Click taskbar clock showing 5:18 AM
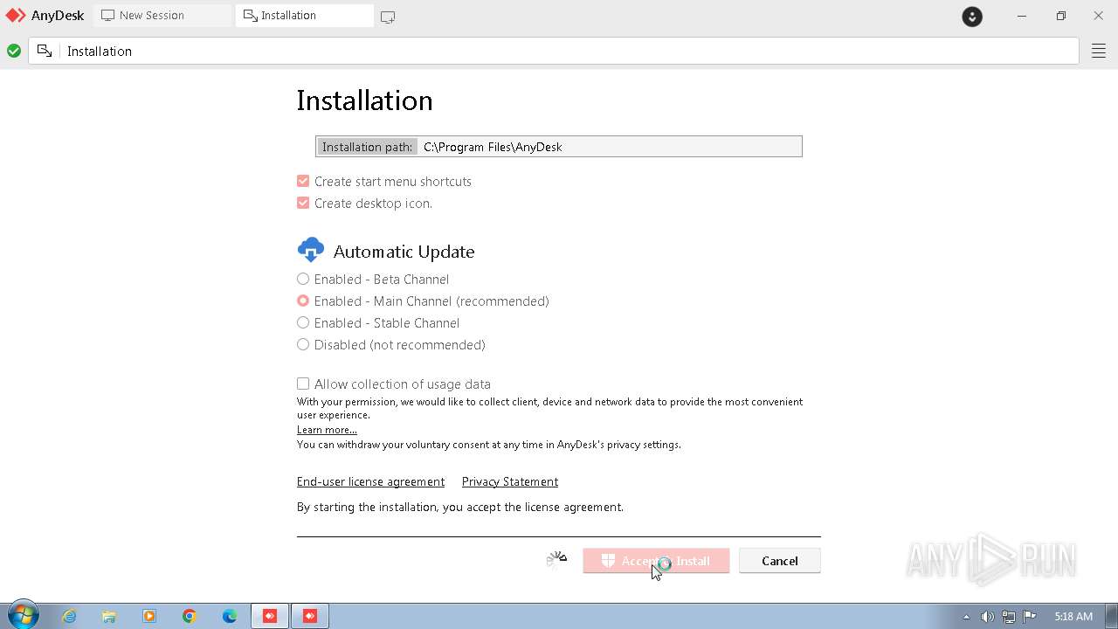The height and width of the screenshot is (629, 1118). click(1073, 617)
